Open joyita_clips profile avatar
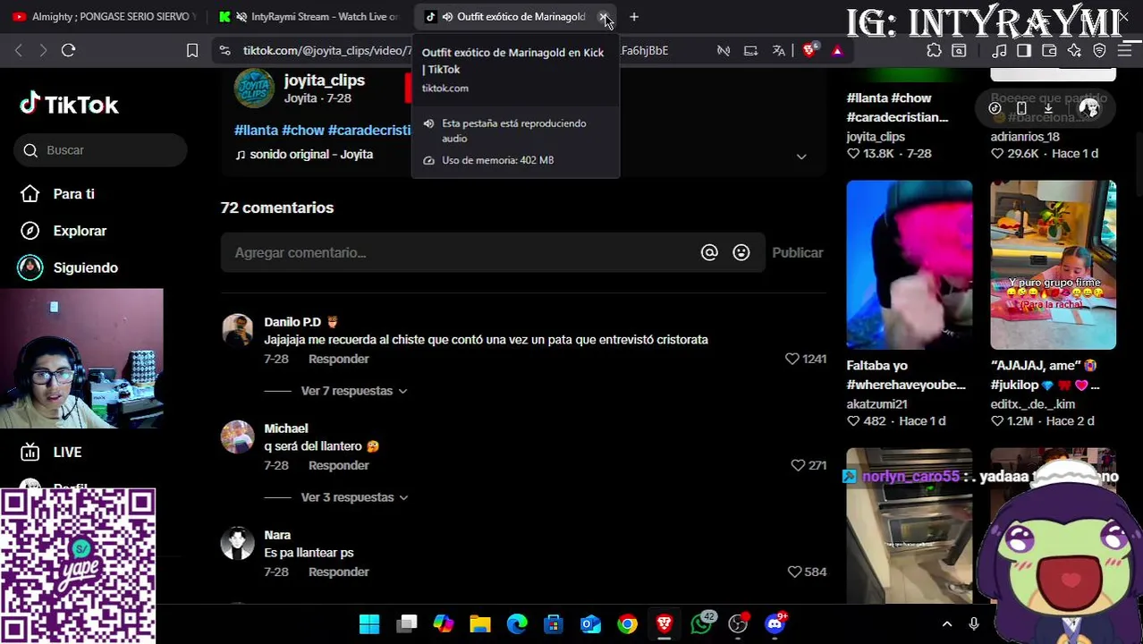This screenshot has width=1143, height=644. pyautogui.click(x=254, y=88)
